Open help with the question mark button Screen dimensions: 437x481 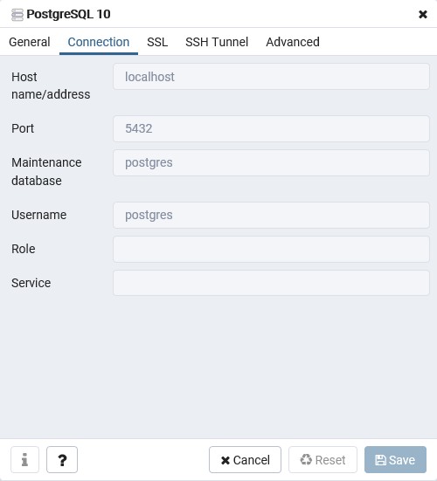pyautogui.click(x=62, y=459)
